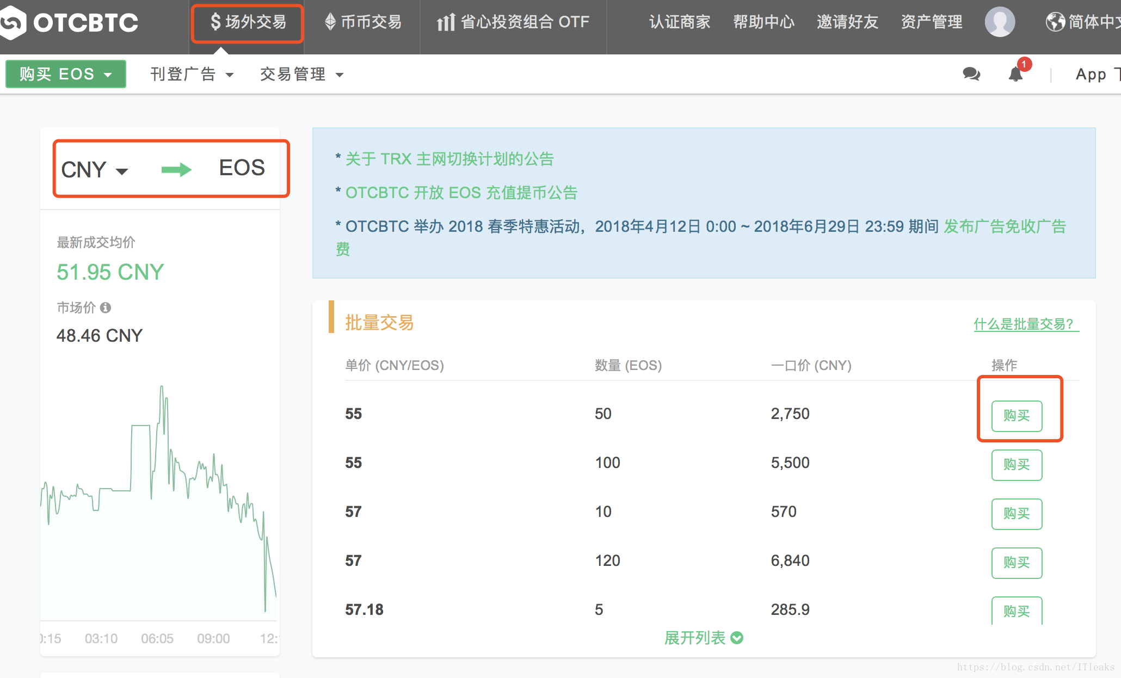Open the 什么是批量交易? link

[x=1026, y=324]
